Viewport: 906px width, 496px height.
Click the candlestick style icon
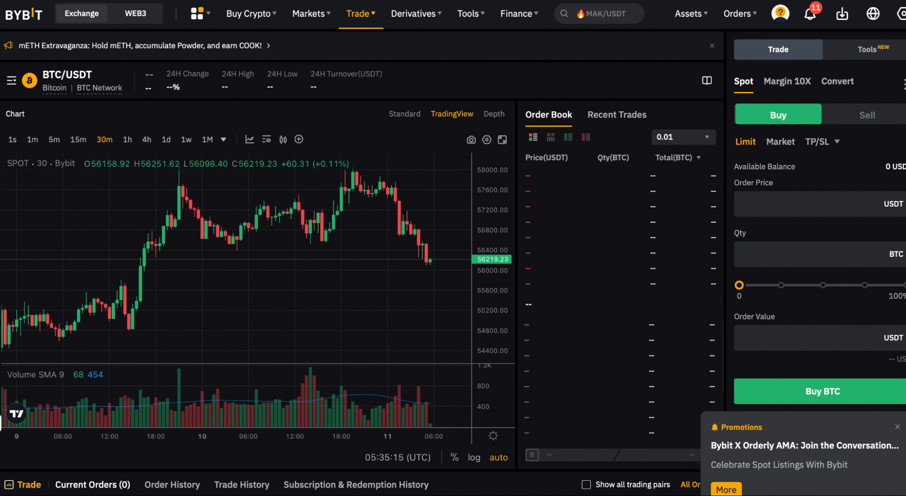[x=283, y=140]
